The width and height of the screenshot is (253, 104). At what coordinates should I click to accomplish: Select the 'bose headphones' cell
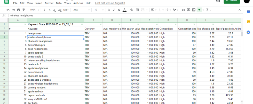(x=56, y=49)
